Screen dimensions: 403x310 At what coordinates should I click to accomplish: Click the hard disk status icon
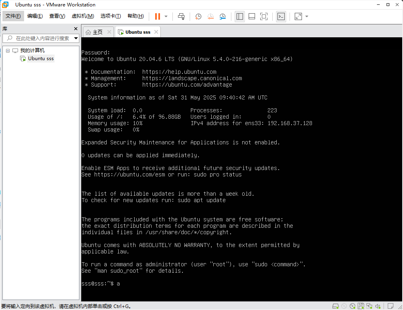click(x=335, y=306)
